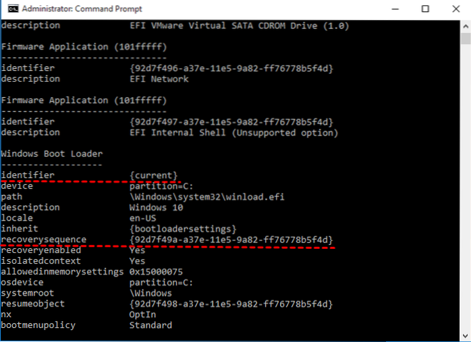Minimize the Command Prompt window
Viewport: 471px width, 342px height.
(x=394, y=9)
